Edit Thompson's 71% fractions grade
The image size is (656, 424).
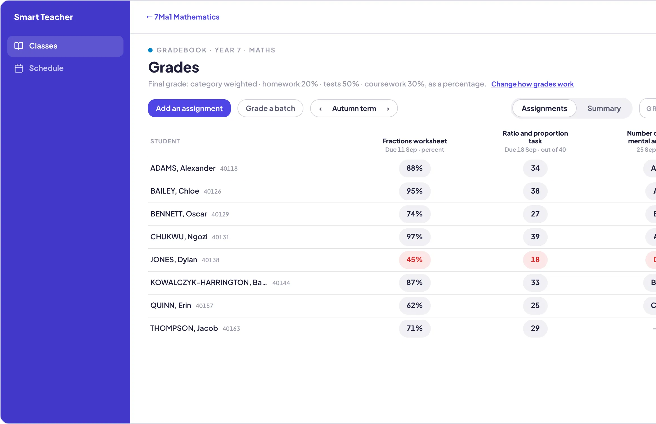(415, 328)
